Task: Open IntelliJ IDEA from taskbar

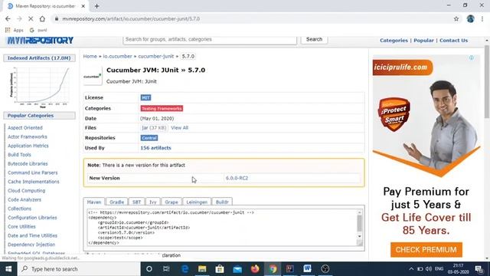Action: 289,269
